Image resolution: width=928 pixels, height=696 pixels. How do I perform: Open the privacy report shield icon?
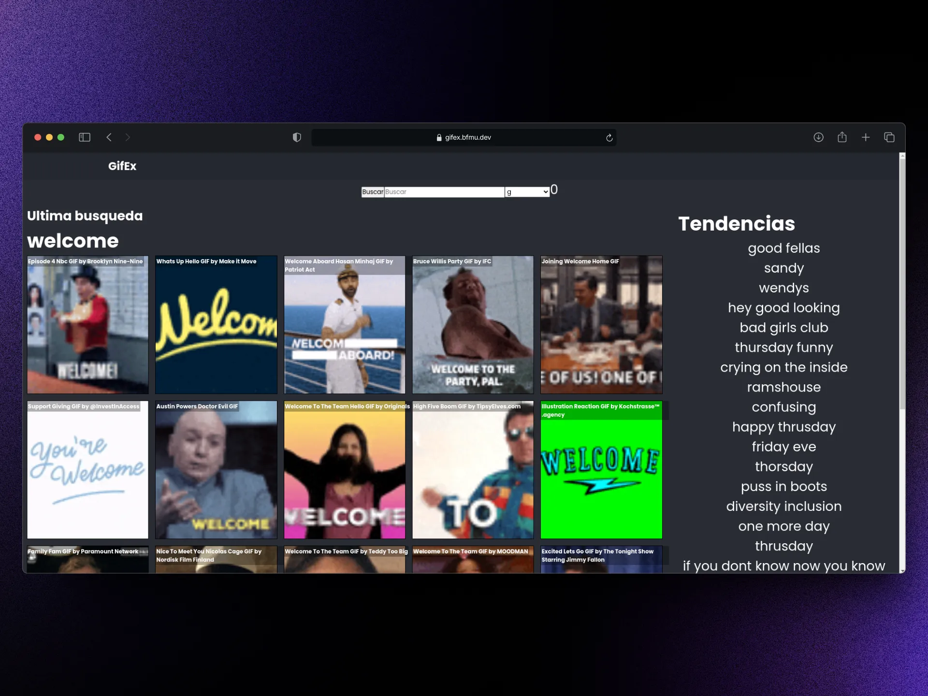[x=297, y=137]
